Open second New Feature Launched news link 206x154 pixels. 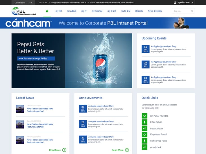40,126
